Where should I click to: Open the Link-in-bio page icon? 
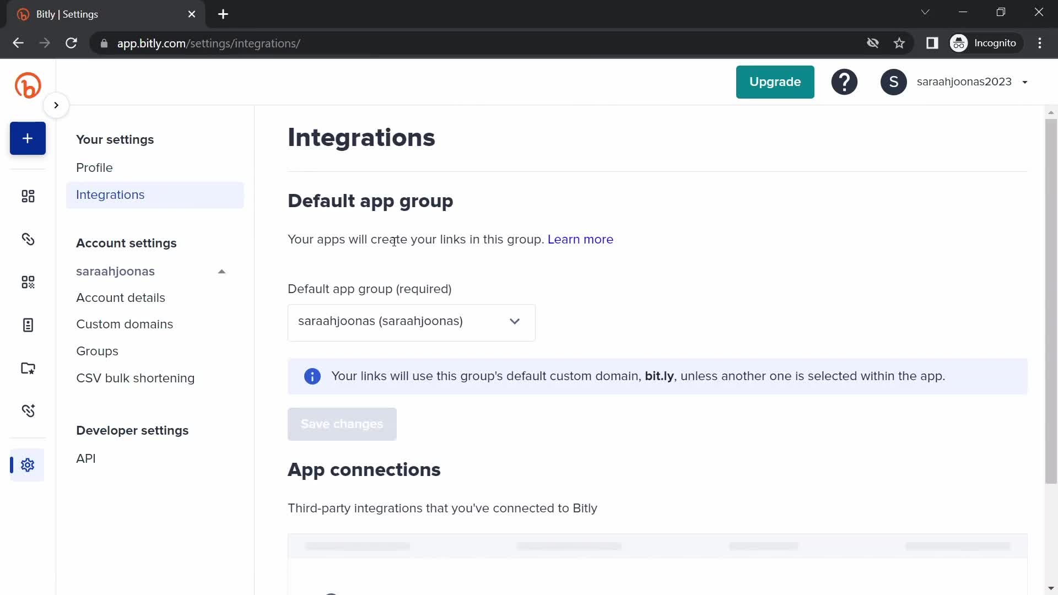pos(28,325)
